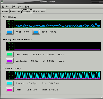Select the Resources tab
Screen dimensions: 103x99
point(27,11)
